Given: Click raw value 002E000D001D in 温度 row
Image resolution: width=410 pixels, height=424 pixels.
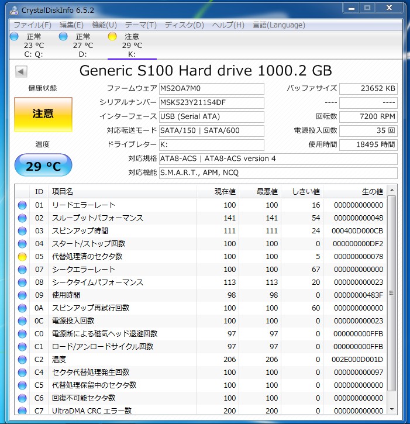Looking at the screenshot, I should pos(357,360).
